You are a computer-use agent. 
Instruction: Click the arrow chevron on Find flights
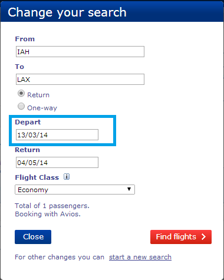203,237
